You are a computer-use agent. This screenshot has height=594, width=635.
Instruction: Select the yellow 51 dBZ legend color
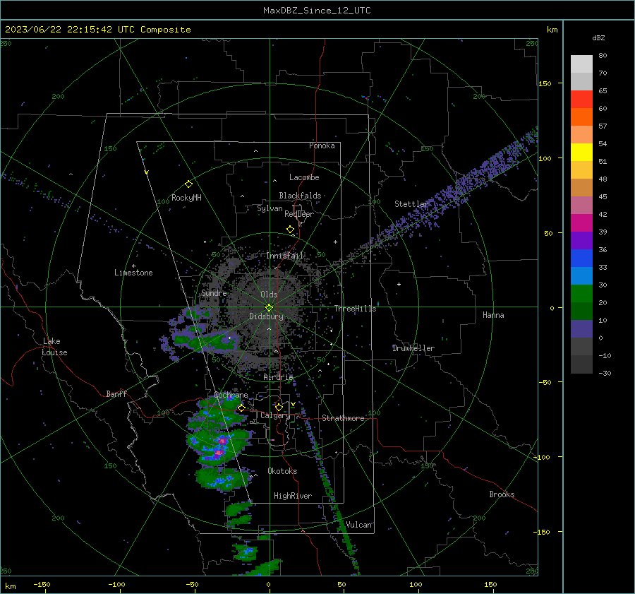(581, 153)
